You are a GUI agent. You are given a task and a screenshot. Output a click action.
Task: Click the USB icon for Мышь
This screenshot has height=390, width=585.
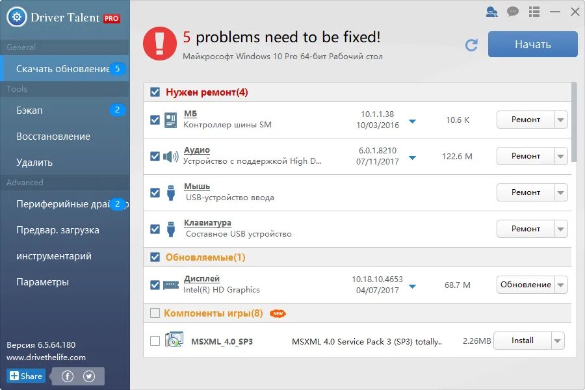[x=171, y=193]
